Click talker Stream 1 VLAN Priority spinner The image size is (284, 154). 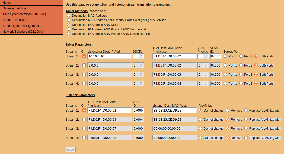(x=206, y=56)
